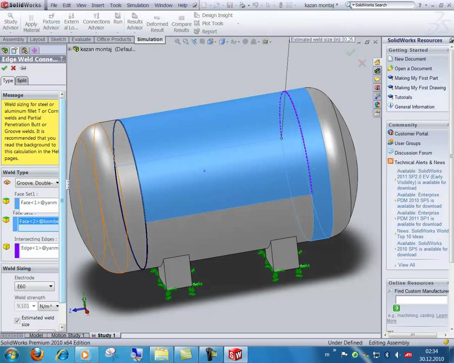Generate a simulation Report
Screen dimensions: 454x363
(x=206, y=32)
